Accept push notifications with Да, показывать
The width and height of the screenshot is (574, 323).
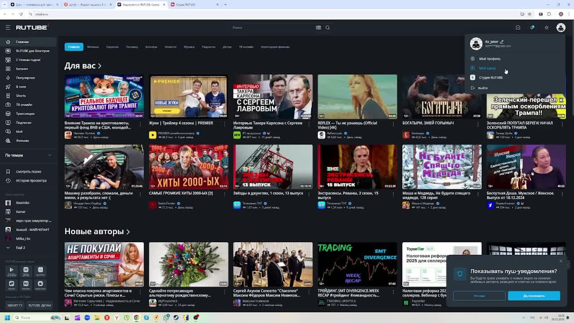[x=534, y=296]
